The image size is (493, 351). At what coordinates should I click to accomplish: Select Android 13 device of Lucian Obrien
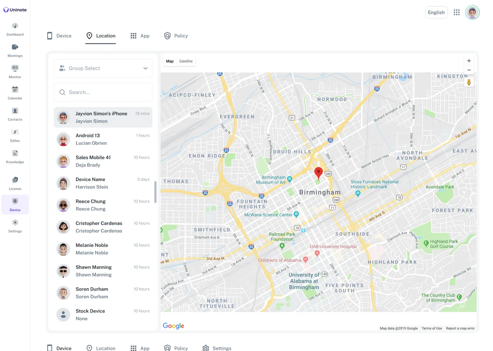tap(103, 139)
